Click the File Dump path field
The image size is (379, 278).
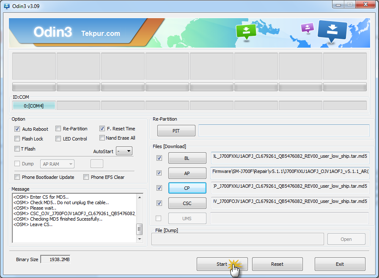coord(238,239)
